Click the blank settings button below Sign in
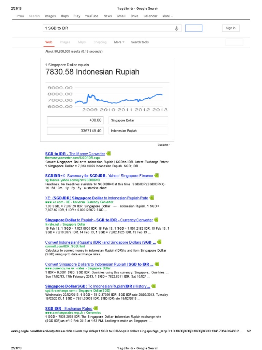Viewport: 262px width, 350px height. pos(234,42)
